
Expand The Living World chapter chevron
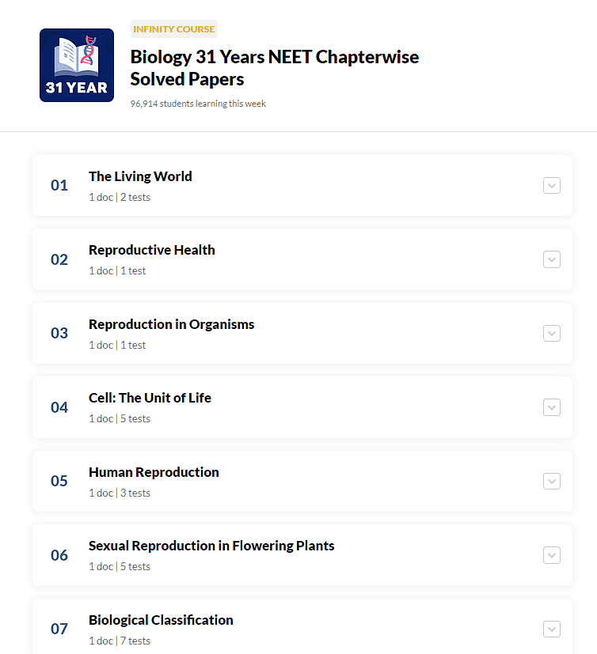(552, 186)
